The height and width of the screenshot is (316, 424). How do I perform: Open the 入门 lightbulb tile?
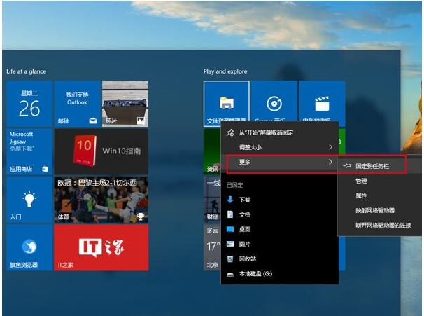click(x=29, y=199)
